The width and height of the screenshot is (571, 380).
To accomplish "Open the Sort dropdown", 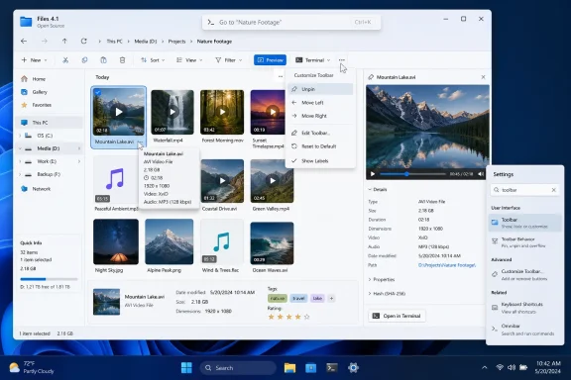I will (153, 60).
